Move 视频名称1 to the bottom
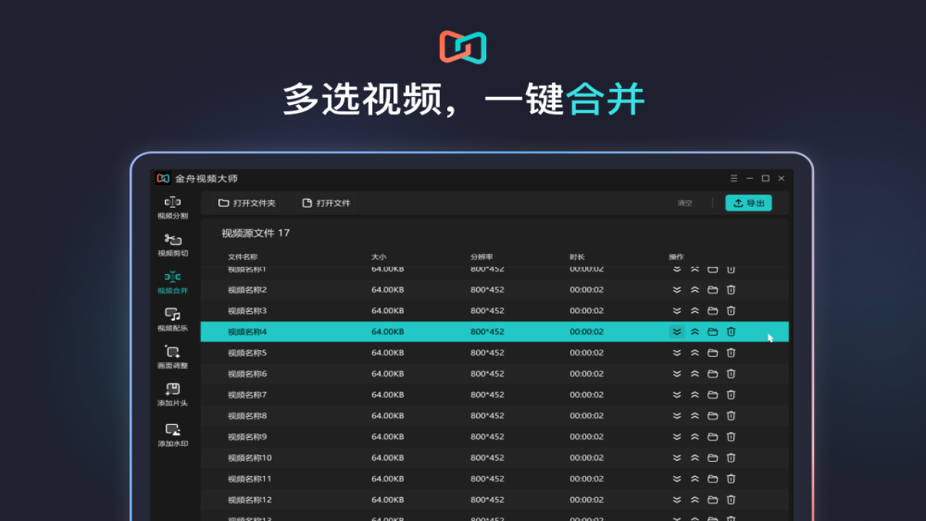926x521 pixels. pos(676,268)
